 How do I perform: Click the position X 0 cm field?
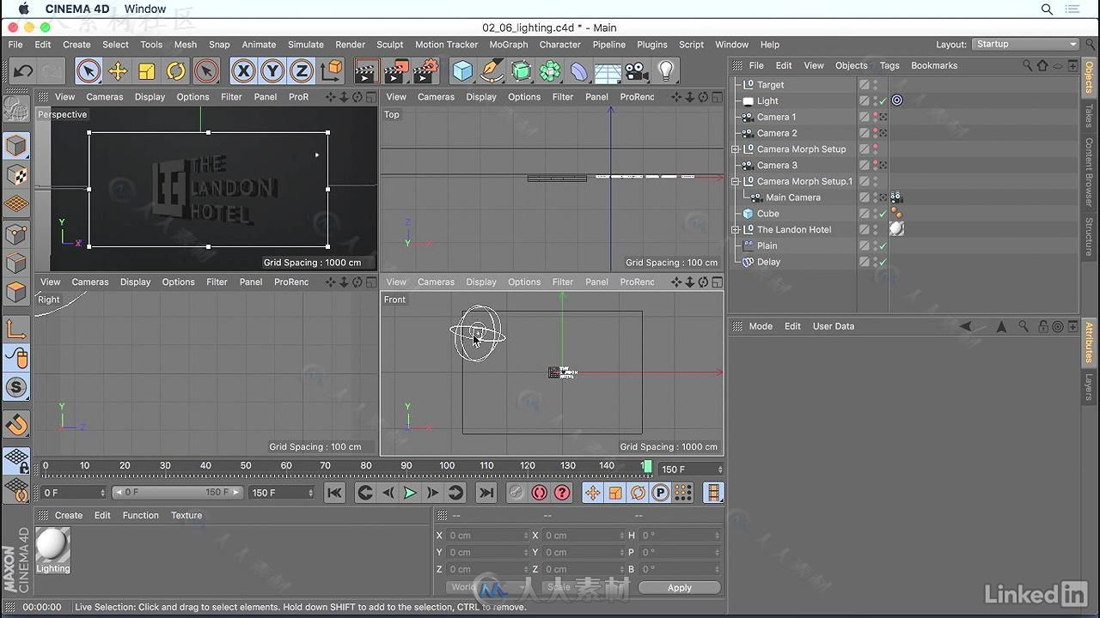pos(487,536)
